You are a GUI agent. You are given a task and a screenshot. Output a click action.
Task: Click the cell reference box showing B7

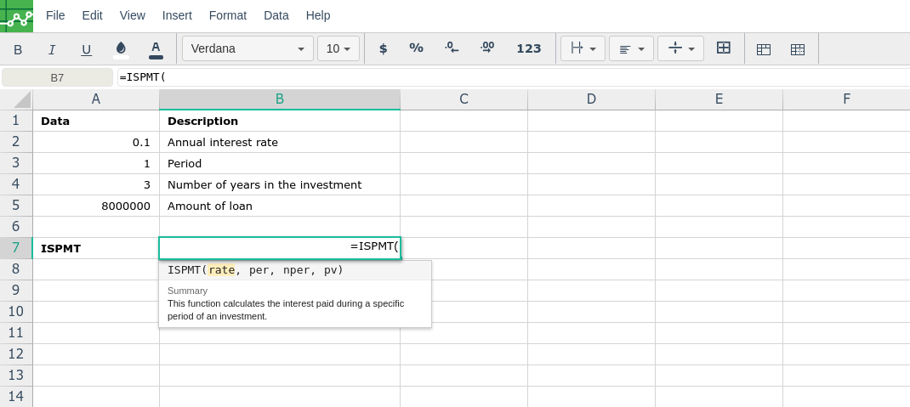coord(57,77)
